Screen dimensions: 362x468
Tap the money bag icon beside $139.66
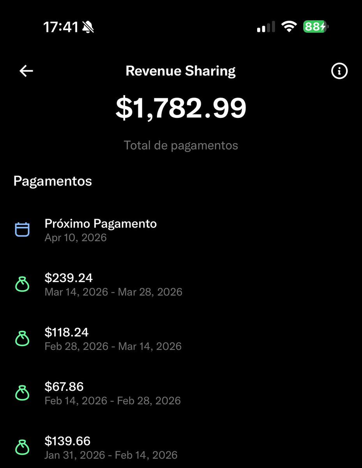tap(22, 447)
